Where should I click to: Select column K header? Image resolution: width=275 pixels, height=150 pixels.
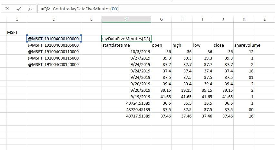point(244,19)
